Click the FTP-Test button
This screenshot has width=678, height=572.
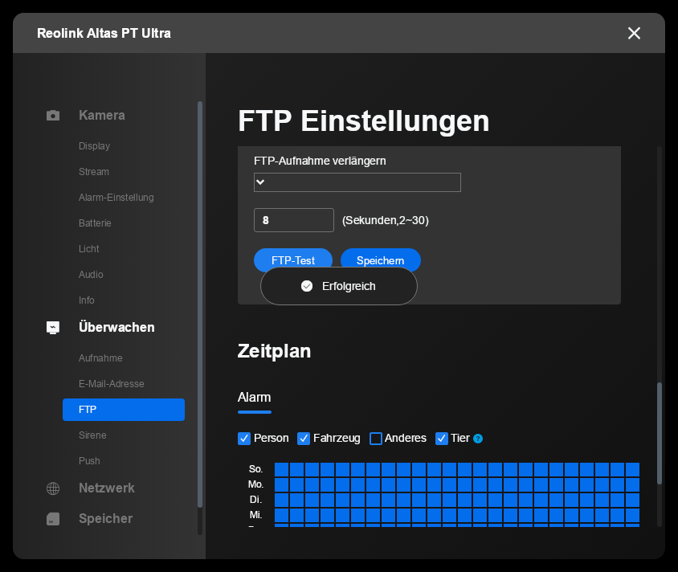click(x=293, y=259)
